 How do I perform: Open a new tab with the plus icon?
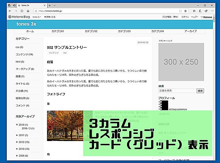pos(50,5)
